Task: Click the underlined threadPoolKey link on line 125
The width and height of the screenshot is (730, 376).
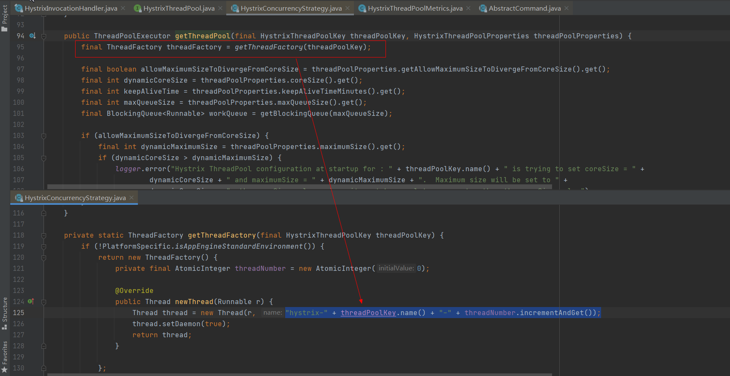Action: click(368, 313)
